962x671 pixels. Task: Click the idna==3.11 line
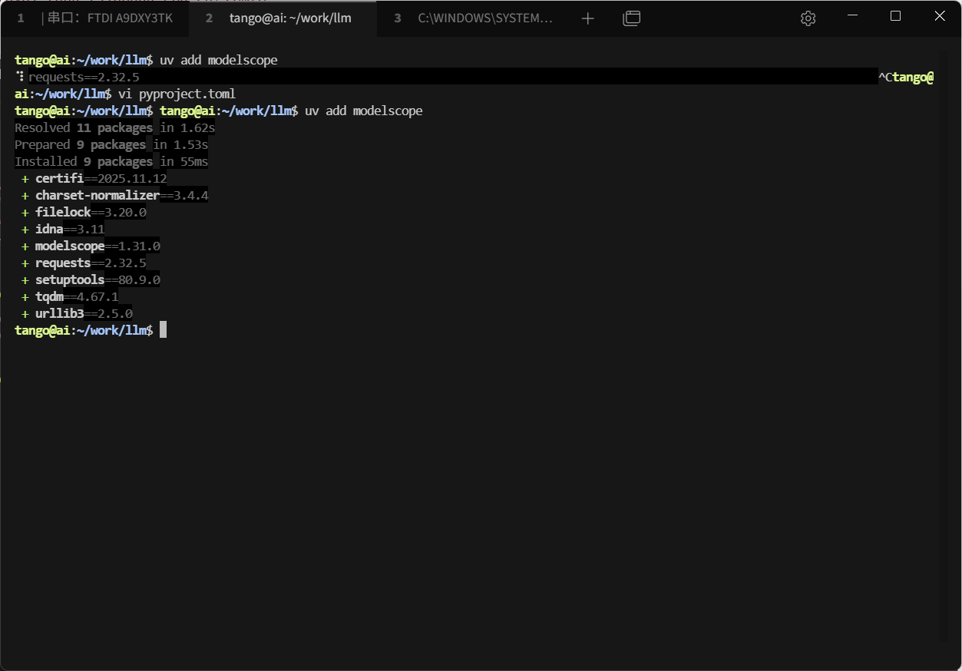63,229
